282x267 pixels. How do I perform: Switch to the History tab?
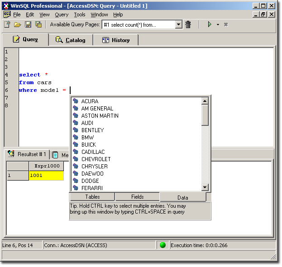(116, 40)
